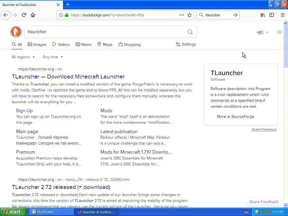
Task: Submit Firefox search box with arrow
Action: point(235,15)
